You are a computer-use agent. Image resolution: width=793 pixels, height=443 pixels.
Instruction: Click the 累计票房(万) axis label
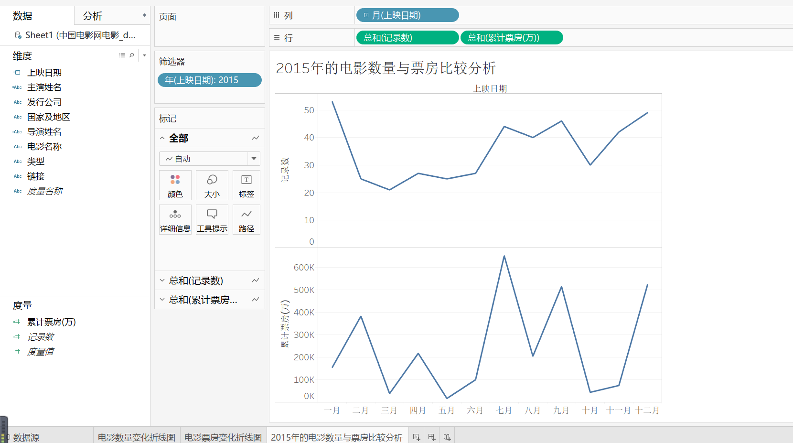click(x=285, y=324)
